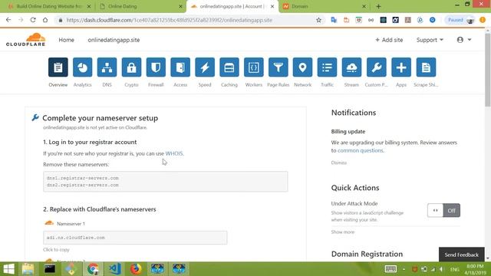This screenshot has height=276, width=491.
Task: Go to Home in Cloudflare nav
Action: pos(67,40)
